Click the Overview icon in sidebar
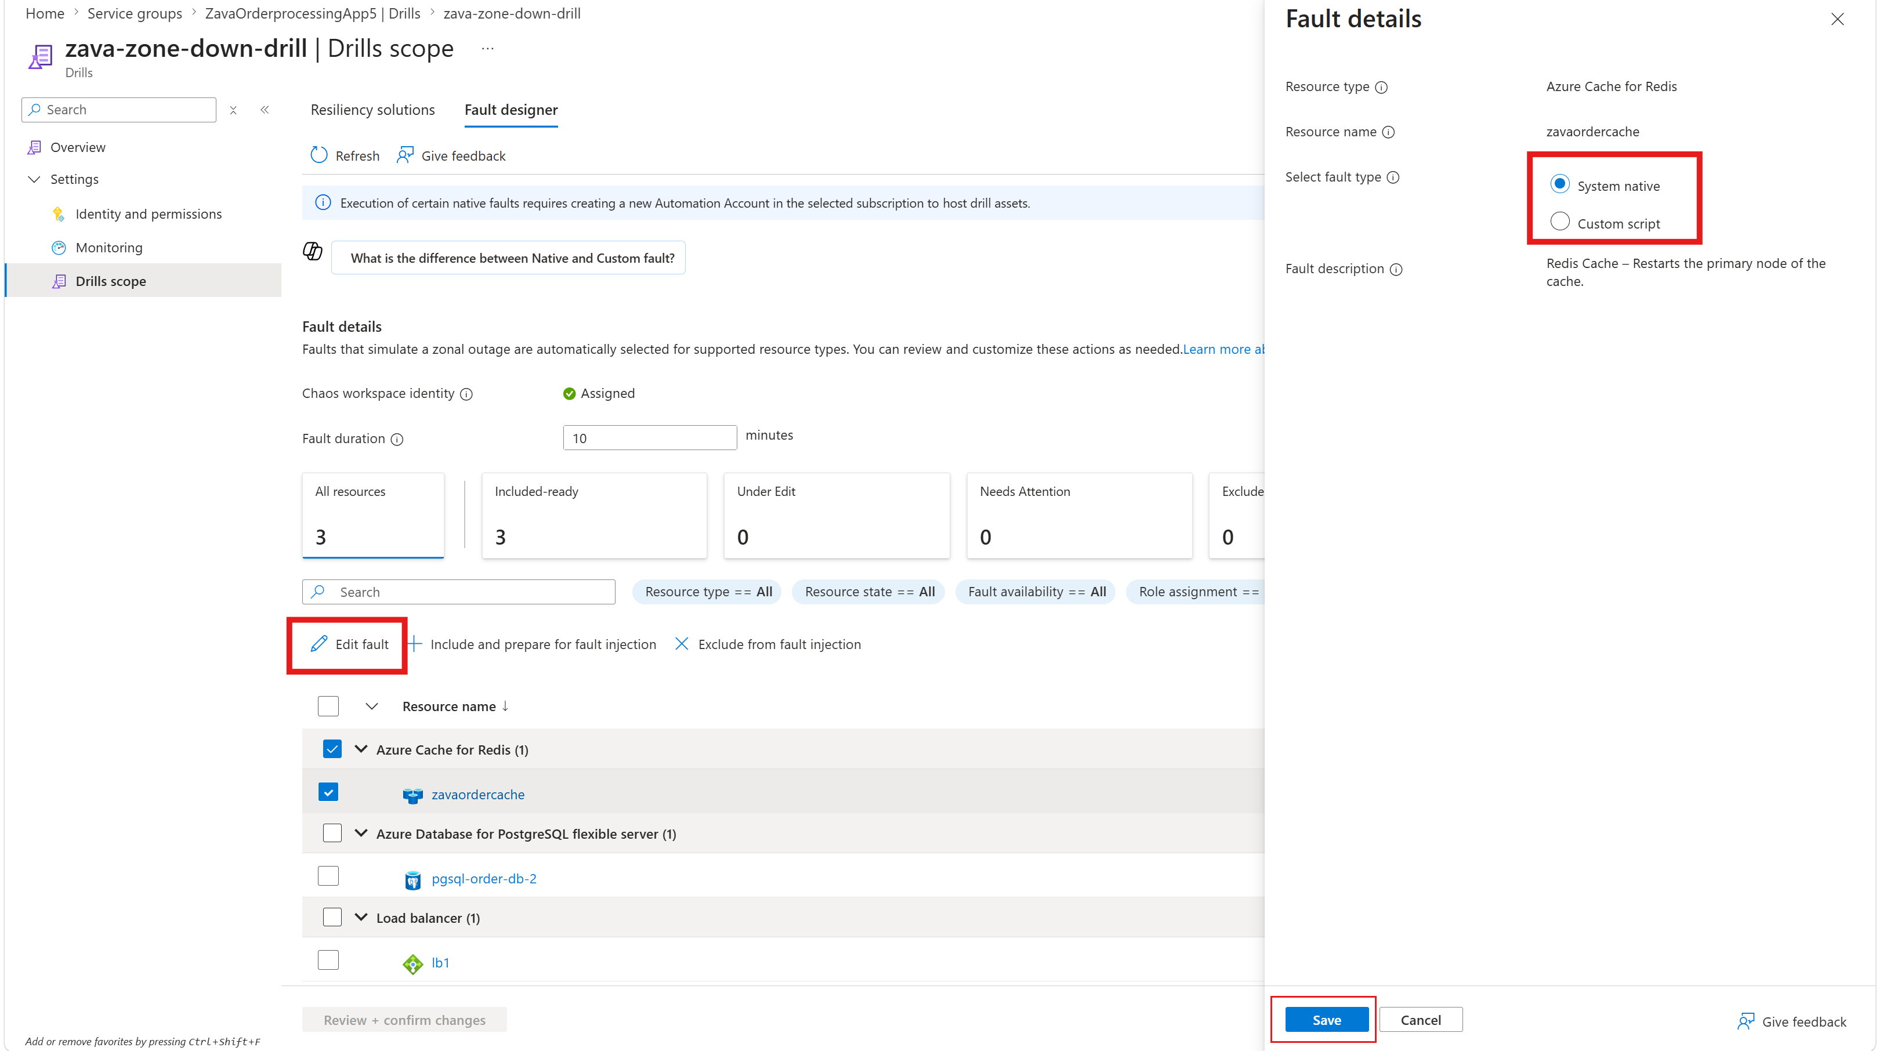 (34, 147)
